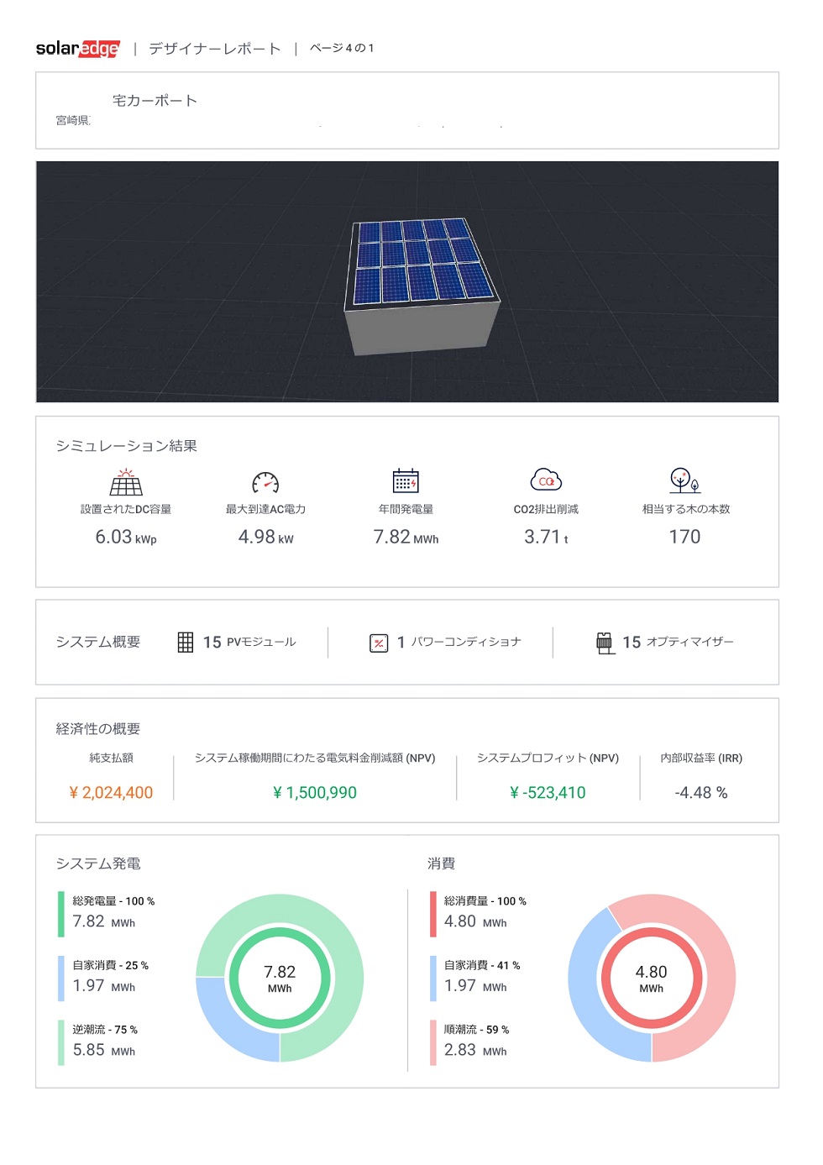Click the optimizer device icon
The width and height of the screenshot is (823, 1165).
(x=605, y=643)
